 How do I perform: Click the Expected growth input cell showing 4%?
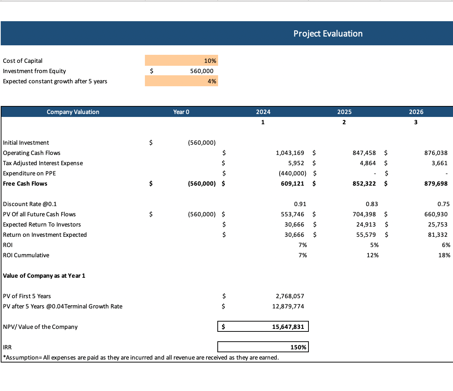click(x=181, y=81)
